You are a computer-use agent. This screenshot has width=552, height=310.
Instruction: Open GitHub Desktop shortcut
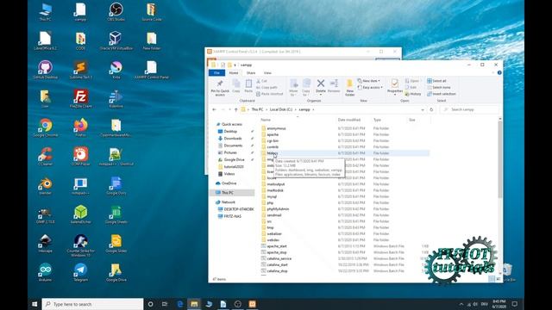pos(45,69)
